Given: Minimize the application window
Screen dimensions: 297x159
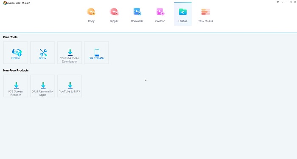Looking at the screenshot, I should 286,2.
